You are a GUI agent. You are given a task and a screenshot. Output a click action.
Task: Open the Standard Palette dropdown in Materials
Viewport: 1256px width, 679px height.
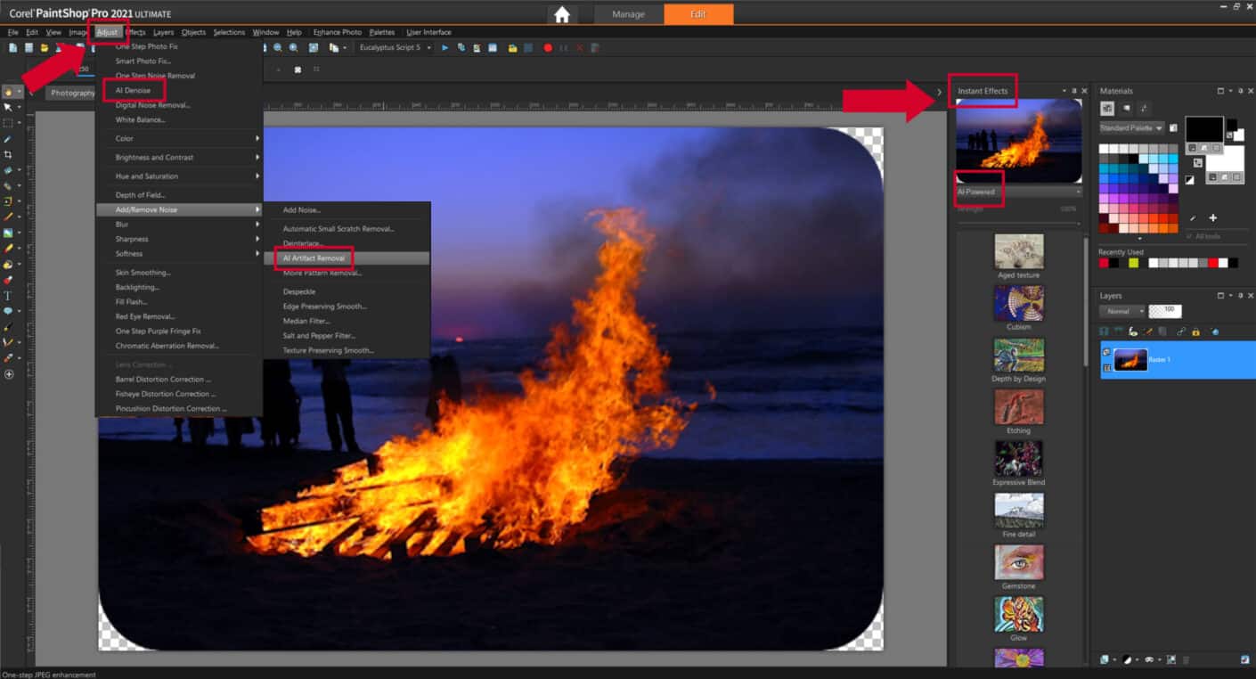(1130, 127)
